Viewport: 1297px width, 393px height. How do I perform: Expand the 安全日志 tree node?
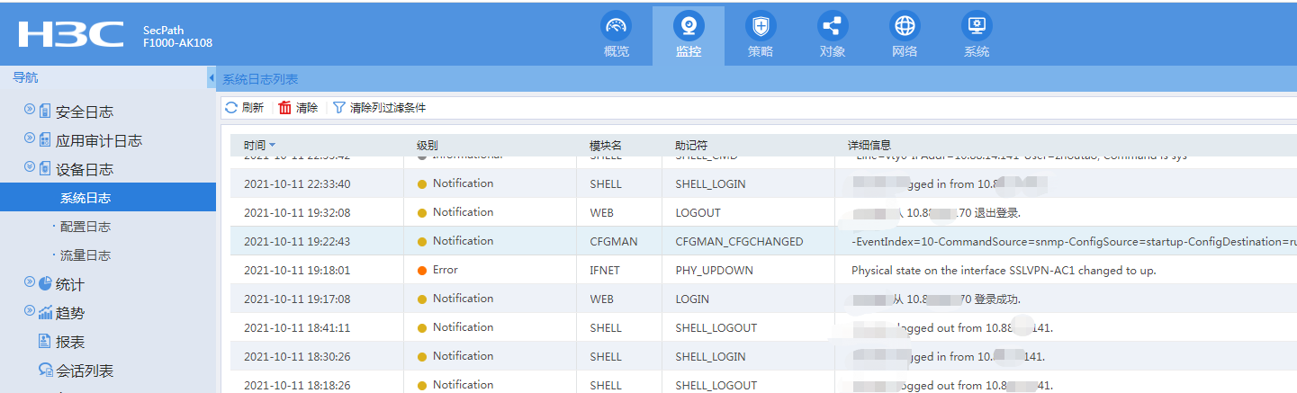(x=29, y=110)
